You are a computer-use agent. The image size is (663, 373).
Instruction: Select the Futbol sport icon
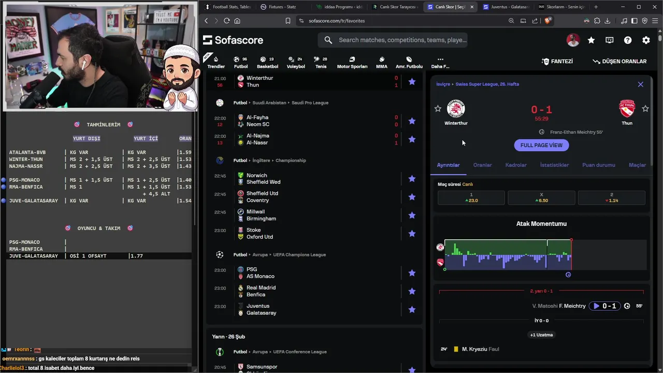pyautogui.click(x=240, y=62)
